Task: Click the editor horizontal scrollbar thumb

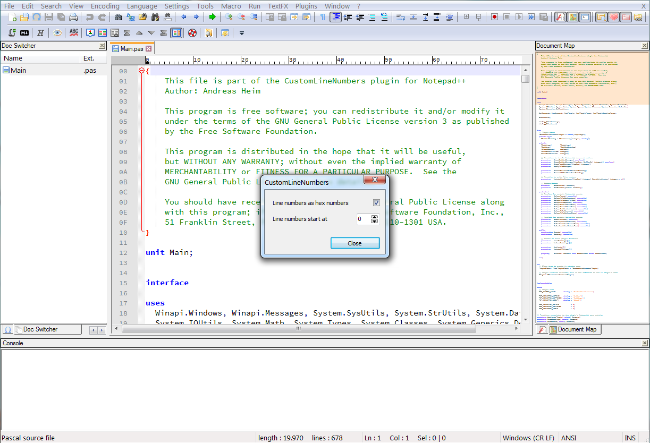Action: click(x=298, y=329)
